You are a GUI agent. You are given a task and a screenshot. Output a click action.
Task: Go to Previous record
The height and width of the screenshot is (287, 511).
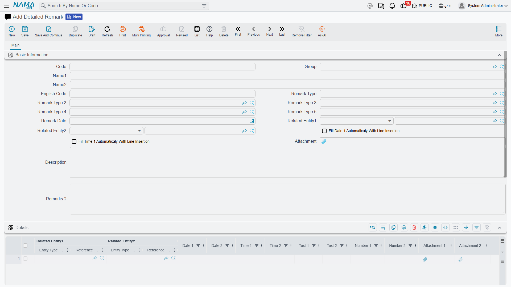254,31
